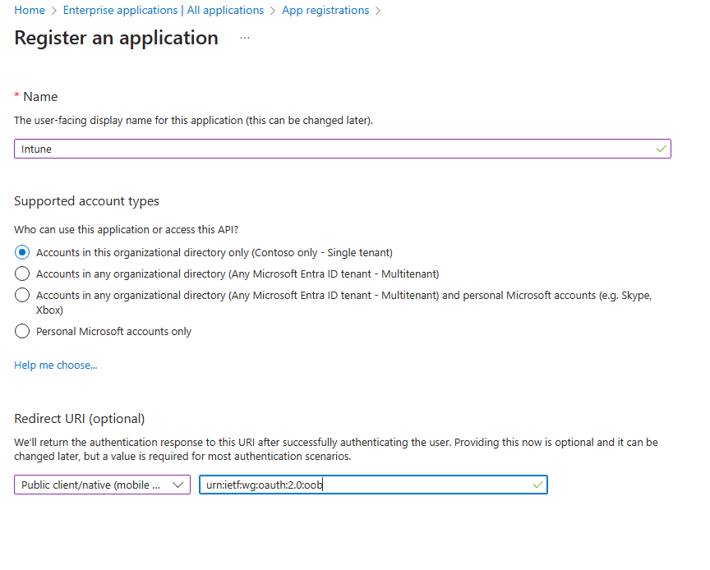The height and width of the screenshot is (570, 710).
Task: Click the Name input field containing Intune
Action: click(343, 149)
